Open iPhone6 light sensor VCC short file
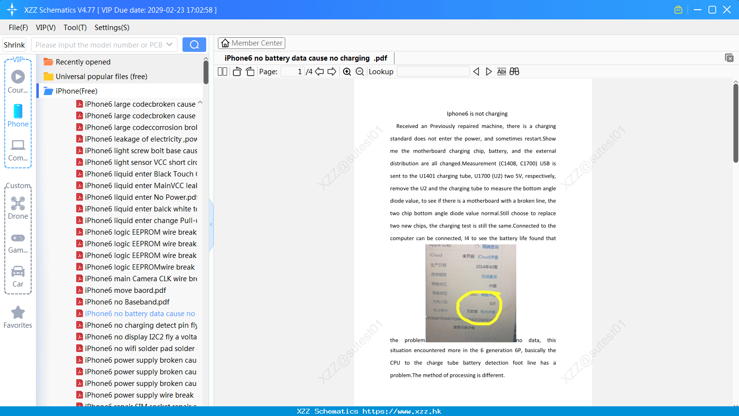 tap(137, 162)
